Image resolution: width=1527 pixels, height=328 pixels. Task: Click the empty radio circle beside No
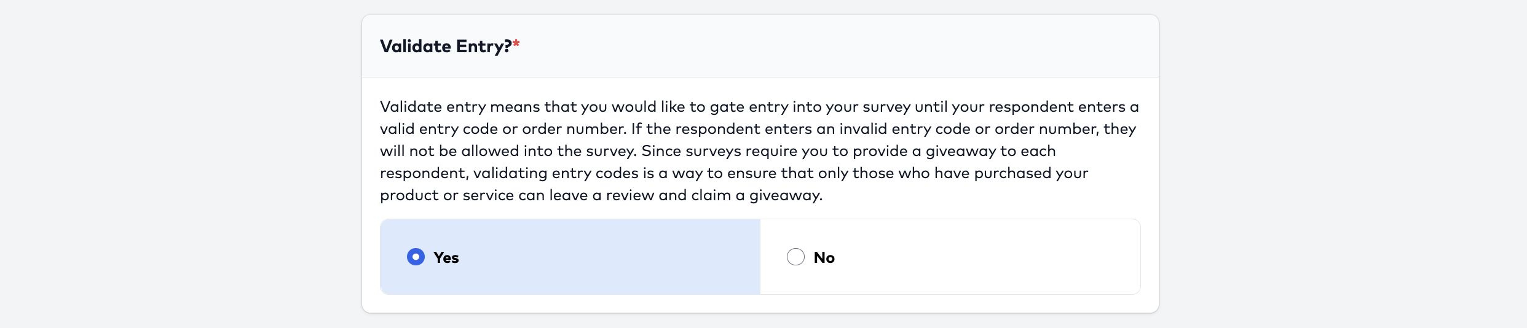[x=795, y=257]
